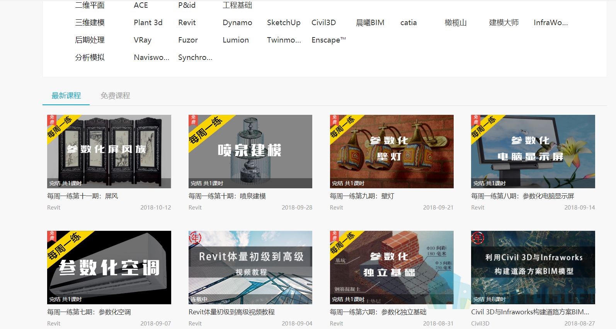
Task: Open course title 每周一练第七期：参数化空调
Action: coord(89,312)
